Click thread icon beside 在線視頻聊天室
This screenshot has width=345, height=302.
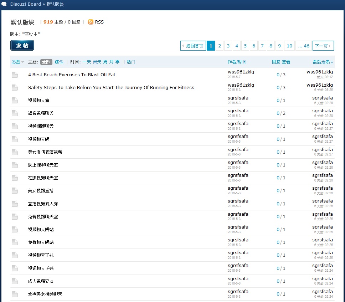tap(15, 178)
